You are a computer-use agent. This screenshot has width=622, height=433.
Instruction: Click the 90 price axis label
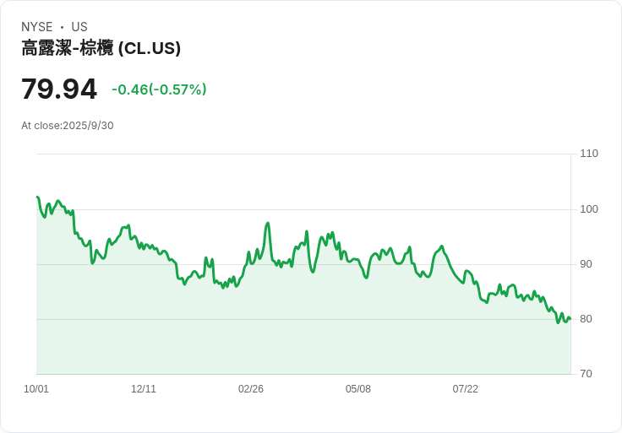586,264
